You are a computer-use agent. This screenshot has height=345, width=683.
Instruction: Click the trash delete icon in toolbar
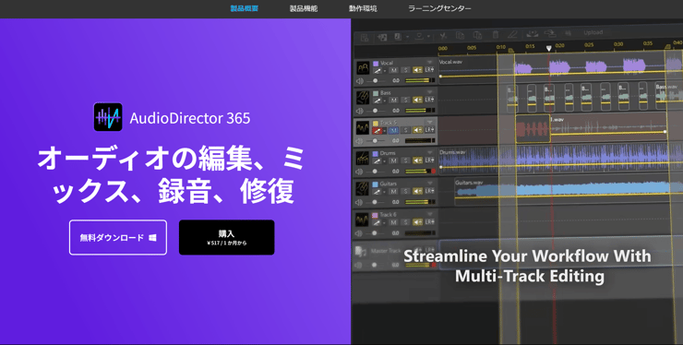[x=496, y=35]
